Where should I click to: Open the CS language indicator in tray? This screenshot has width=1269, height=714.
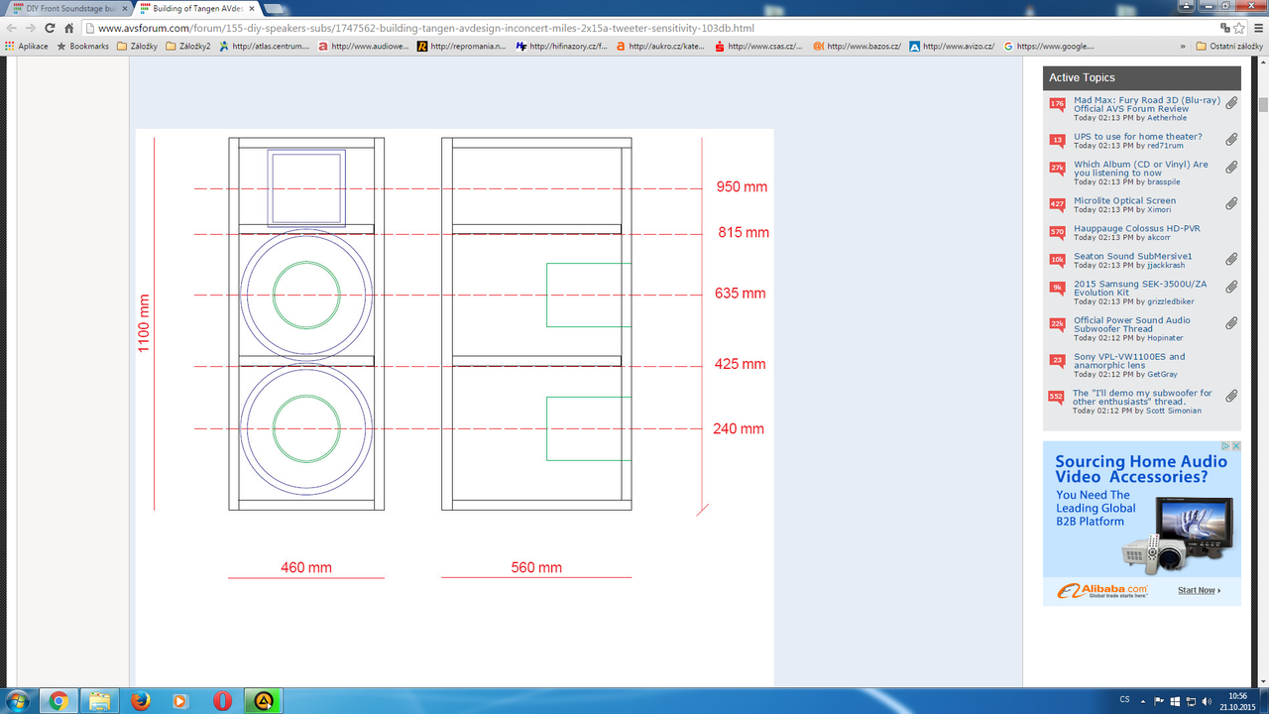(1124, 700)
